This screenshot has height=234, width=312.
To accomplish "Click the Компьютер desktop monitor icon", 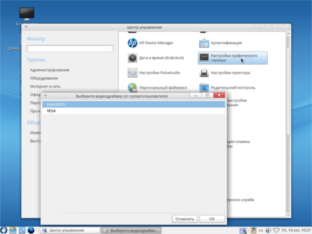I will [27, 14].
